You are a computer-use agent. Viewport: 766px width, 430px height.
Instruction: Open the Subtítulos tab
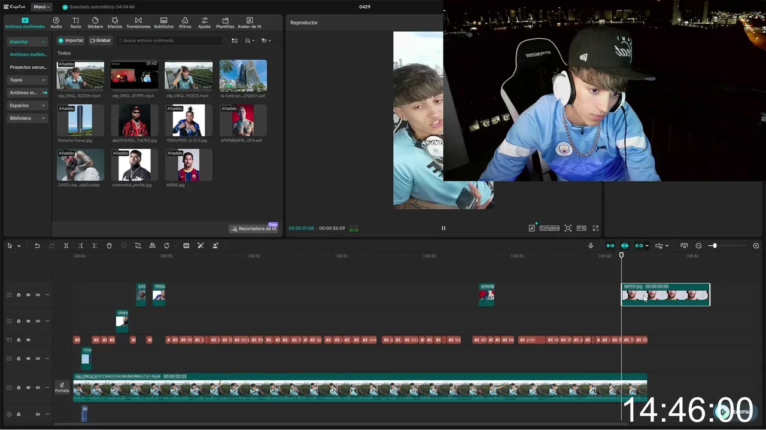click(x=163, y=23)
